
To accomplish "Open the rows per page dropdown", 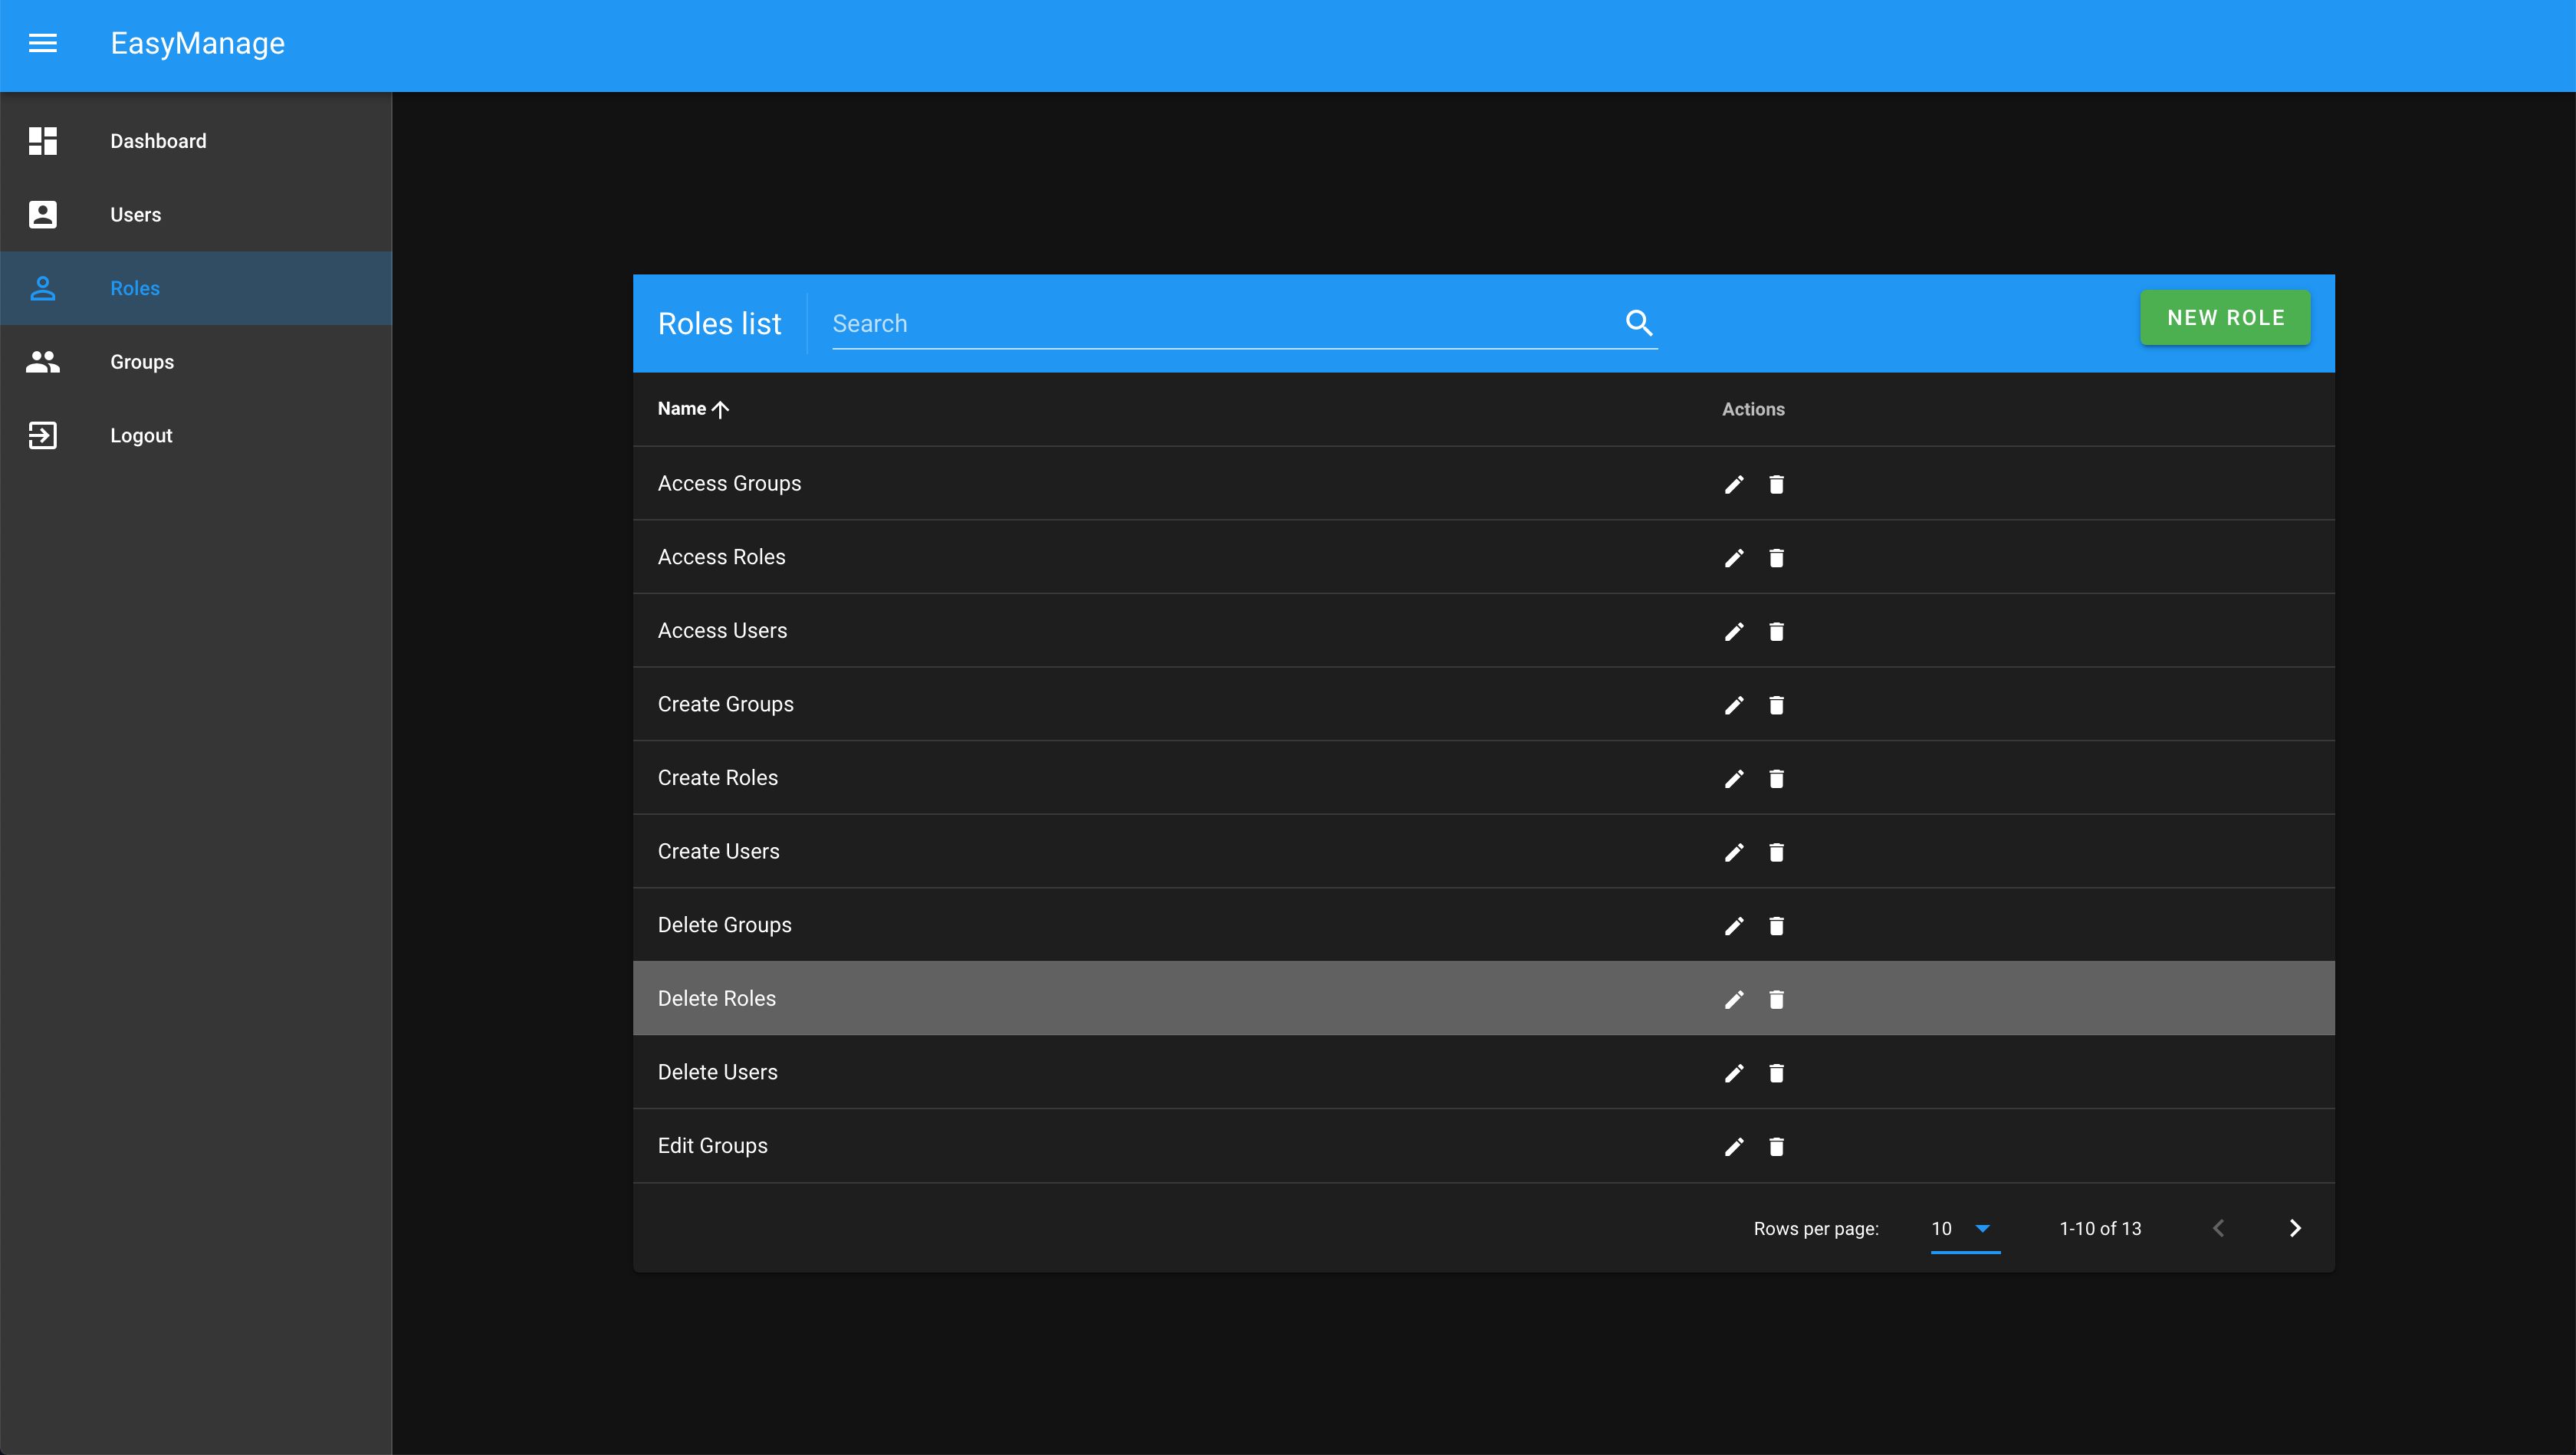I will [x=1964, y=1228].
